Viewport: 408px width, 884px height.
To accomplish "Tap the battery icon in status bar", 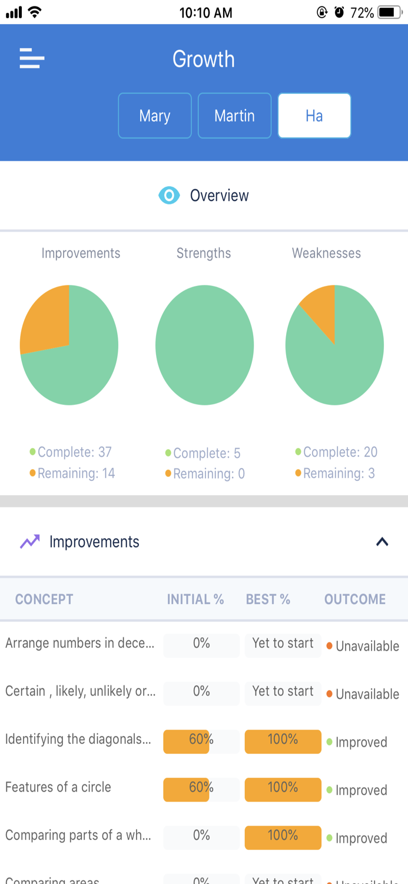I will click(389, 12).
